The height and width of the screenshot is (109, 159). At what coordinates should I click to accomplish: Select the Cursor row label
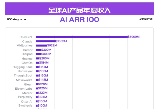(x=28, y=50)
